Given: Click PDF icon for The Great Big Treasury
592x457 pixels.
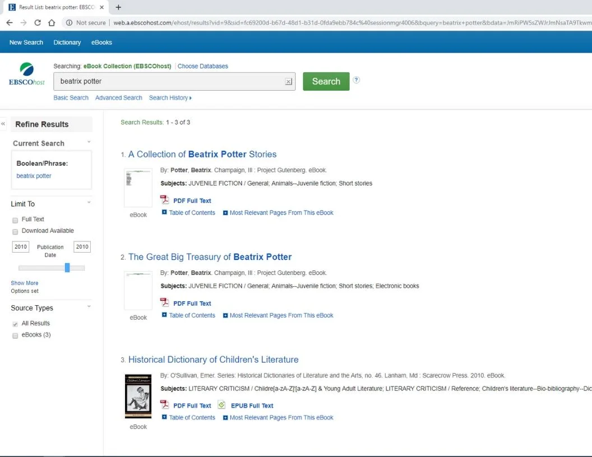Looking at the screenshot, I should click(164, 302).
